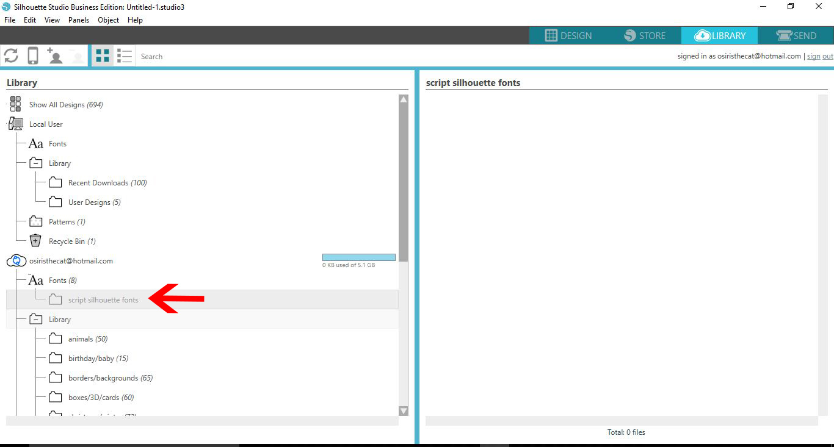Open the Object menu
Screen dimensions: 834x447
(x=109, y=20)
